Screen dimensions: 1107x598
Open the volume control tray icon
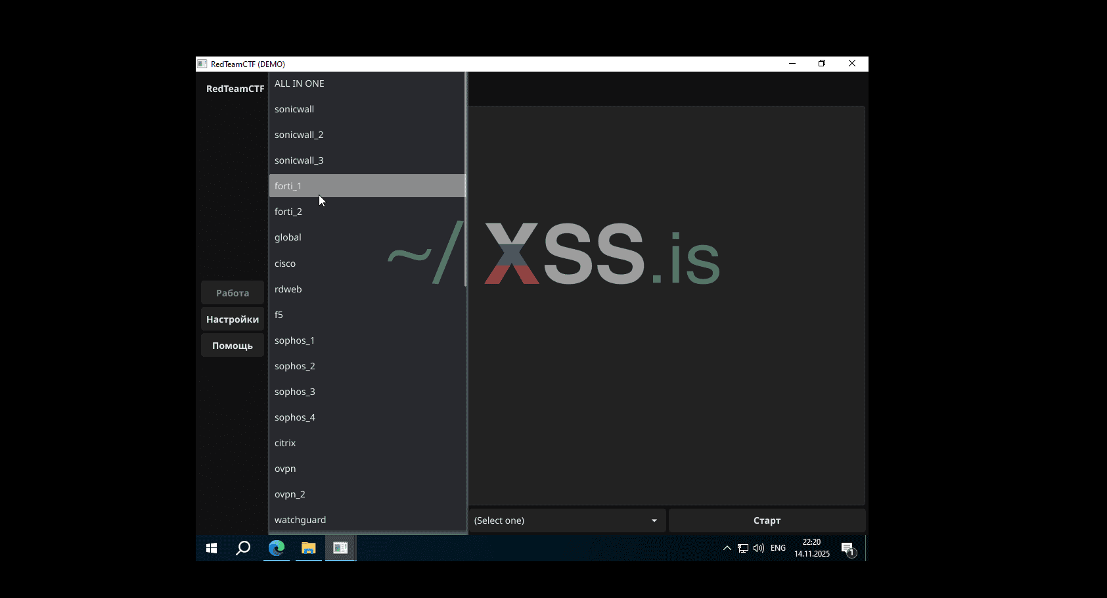tap(759, 548)
